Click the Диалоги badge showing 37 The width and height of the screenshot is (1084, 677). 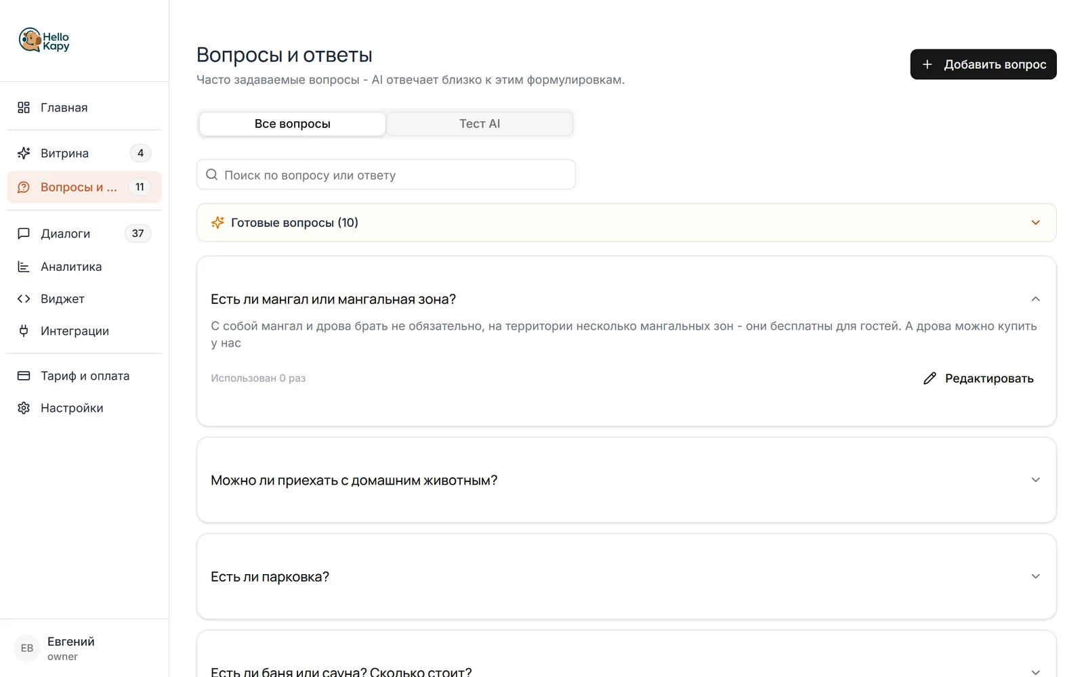pos(138,234)
